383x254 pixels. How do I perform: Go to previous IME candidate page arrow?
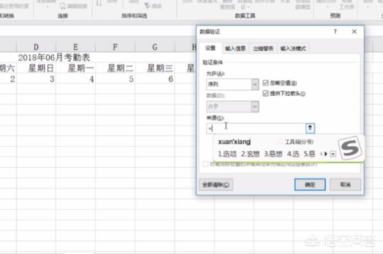321,154
